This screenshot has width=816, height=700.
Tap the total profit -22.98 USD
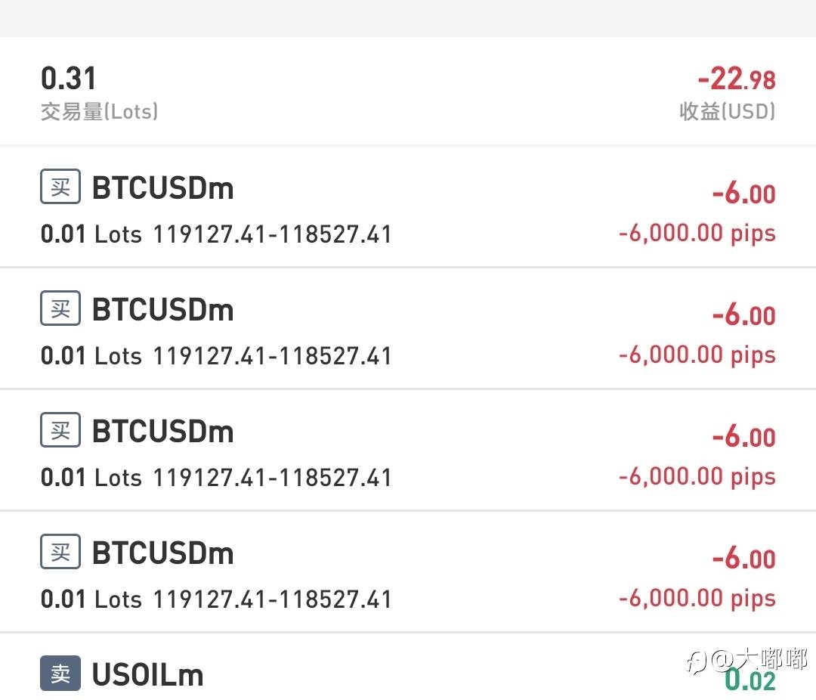[x=736, y=79]
